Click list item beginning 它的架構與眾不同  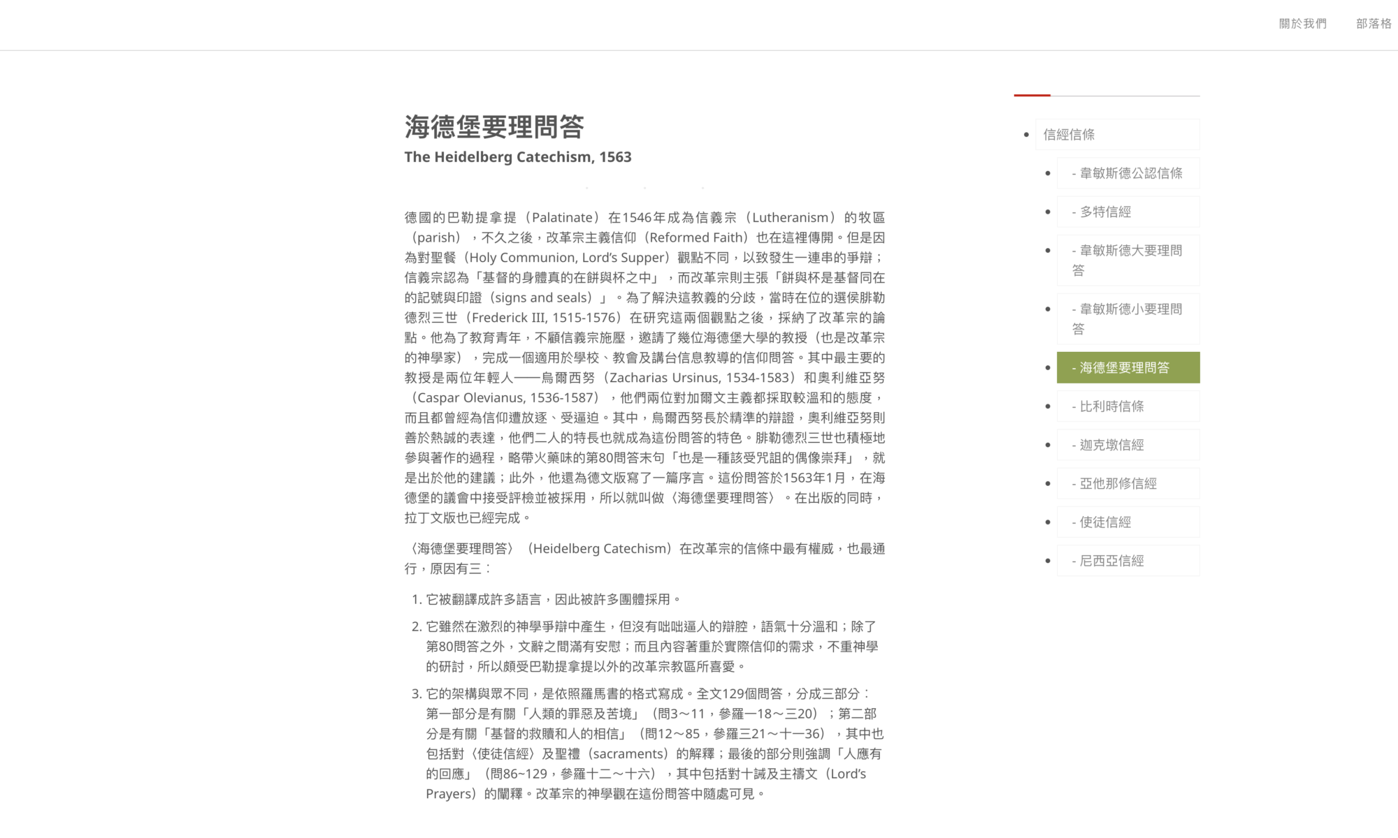click(x=655, y=744)
